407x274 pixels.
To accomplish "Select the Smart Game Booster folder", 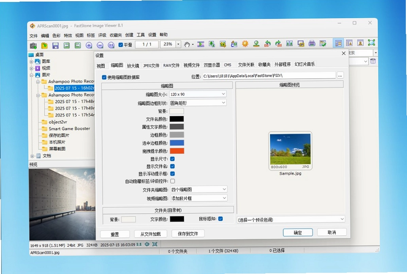I will click(69, 129).
